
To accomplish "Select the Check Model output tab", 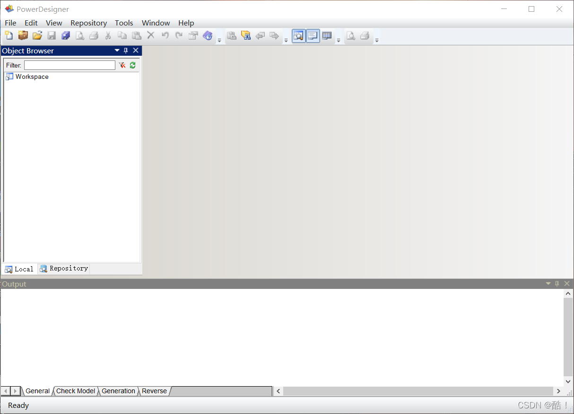I will click(x=76, y=391).
